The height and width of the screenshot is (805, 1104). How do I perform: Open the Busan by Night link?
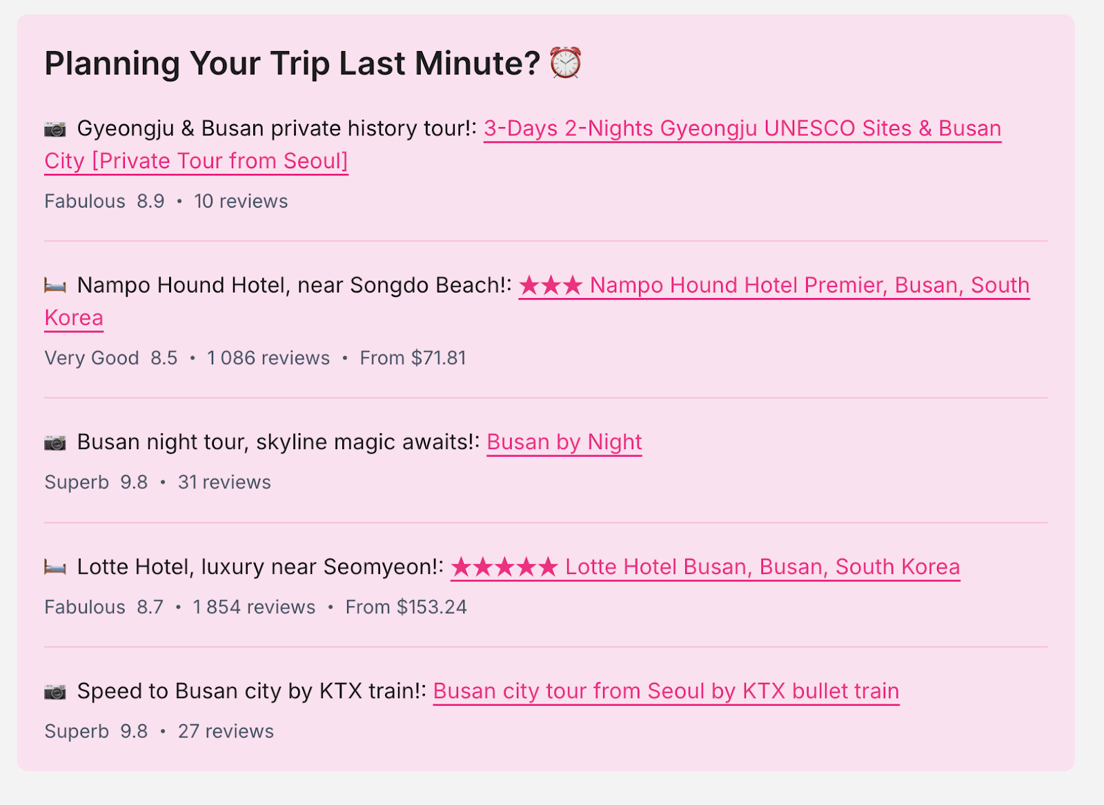point(564,442)
